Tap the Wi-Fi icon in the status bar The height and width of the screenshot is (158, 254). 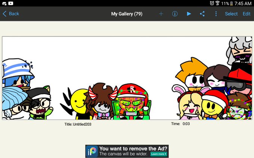(217, 3)
